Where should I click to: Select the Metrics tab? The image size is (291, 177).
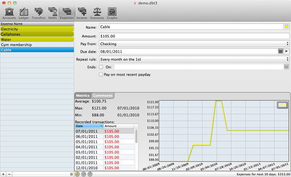click(x=82, y=95)
